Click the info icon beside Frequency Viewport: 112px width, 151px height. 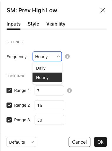click(x=67, y=56)
